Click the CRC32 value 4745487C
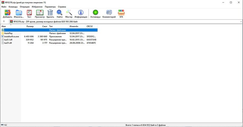 pos(91,43)
